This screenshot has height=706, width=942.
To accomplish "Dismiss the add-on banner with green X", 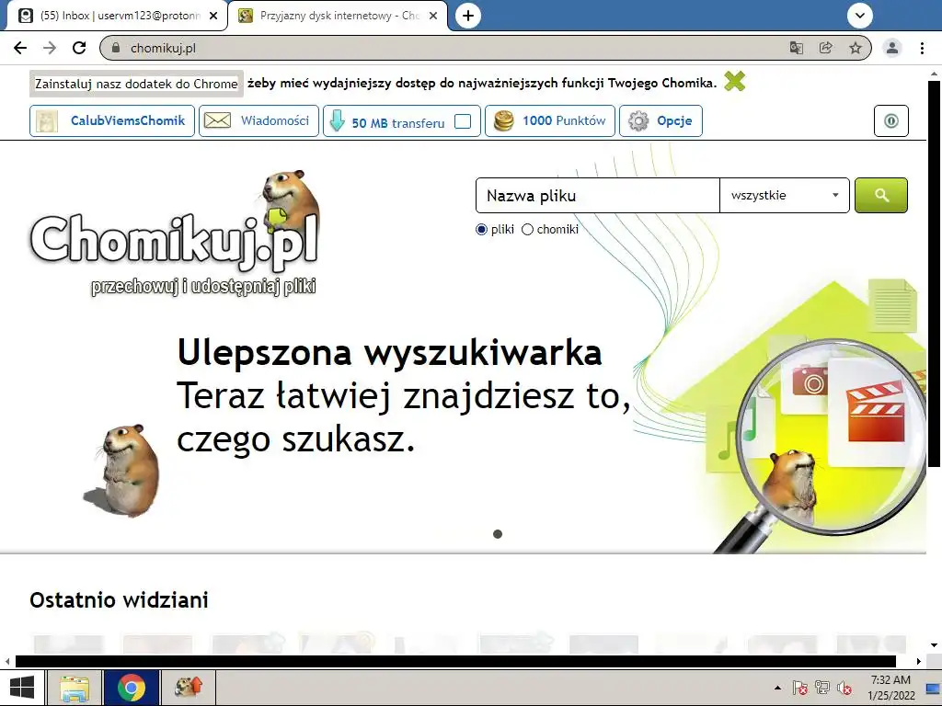I will click(x=734, y=81).
